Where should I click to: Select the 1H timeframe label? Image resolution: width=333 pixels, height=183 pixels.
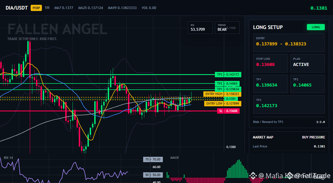(47, 8)
